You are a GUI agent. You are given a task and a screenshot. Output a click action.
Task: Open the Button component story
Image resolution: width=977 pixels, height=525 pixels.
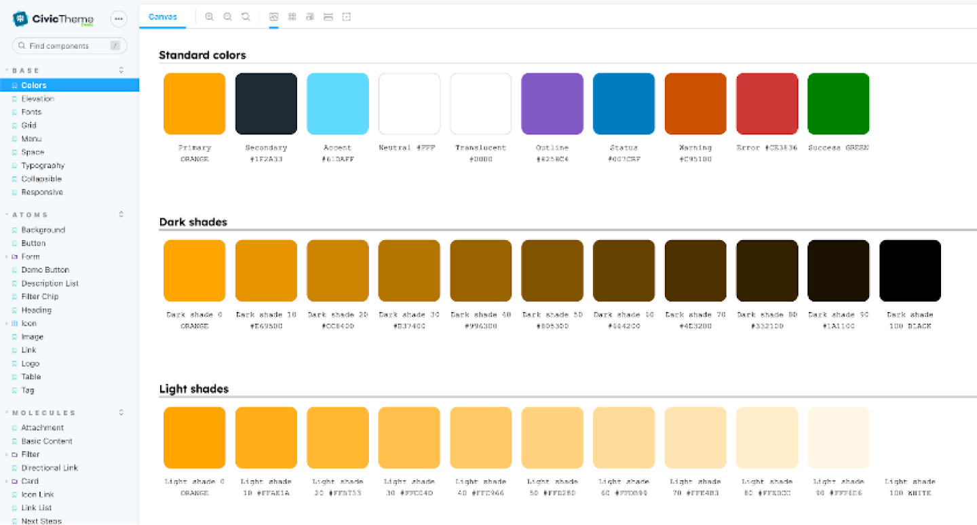coord(33,243)
